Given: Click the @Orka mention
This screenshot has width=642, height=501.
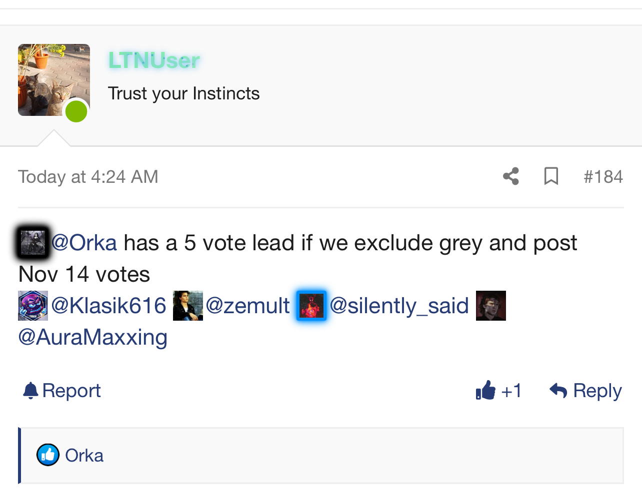Looking at the screenshot, I should pos(84,243).
